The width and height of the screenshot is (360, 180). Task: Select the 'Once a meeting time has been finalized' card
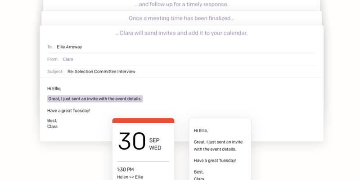pyautogui.click(x=181, y=18)
